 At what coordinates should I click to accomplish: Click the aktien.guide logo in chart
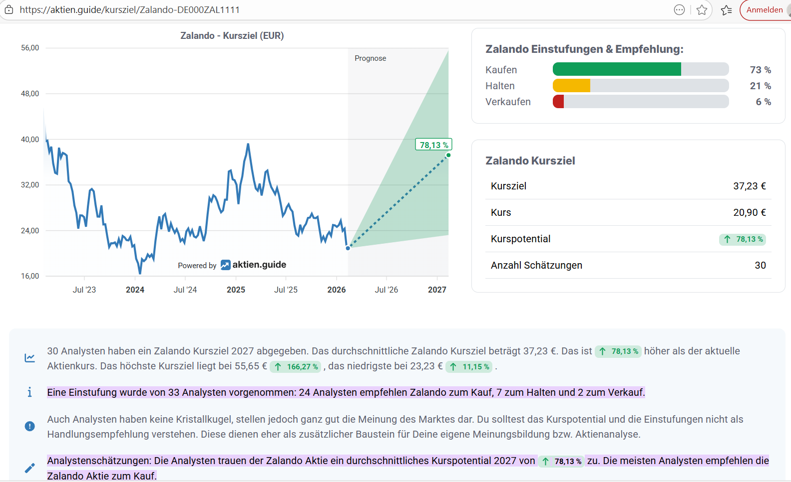(x=254, y=265)
